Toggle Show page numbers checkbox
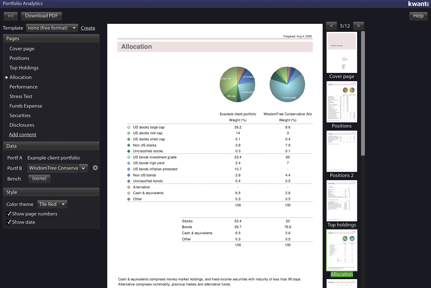This screenshot has height=288, width=431. [9, 214]
